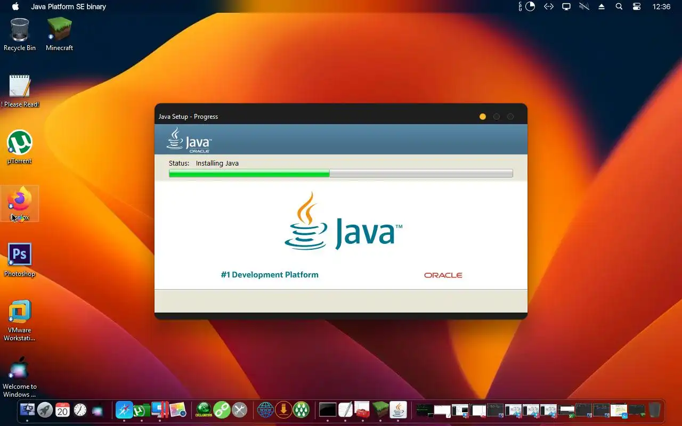Screen dimensions: 682x426
Task: Open the orange download-arrow dock icon
Action: (x=283, y=409)
